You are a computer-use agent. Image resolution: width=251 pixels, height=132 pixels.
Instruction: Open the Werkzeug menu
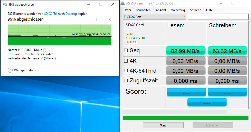click(x=178, y=10)
